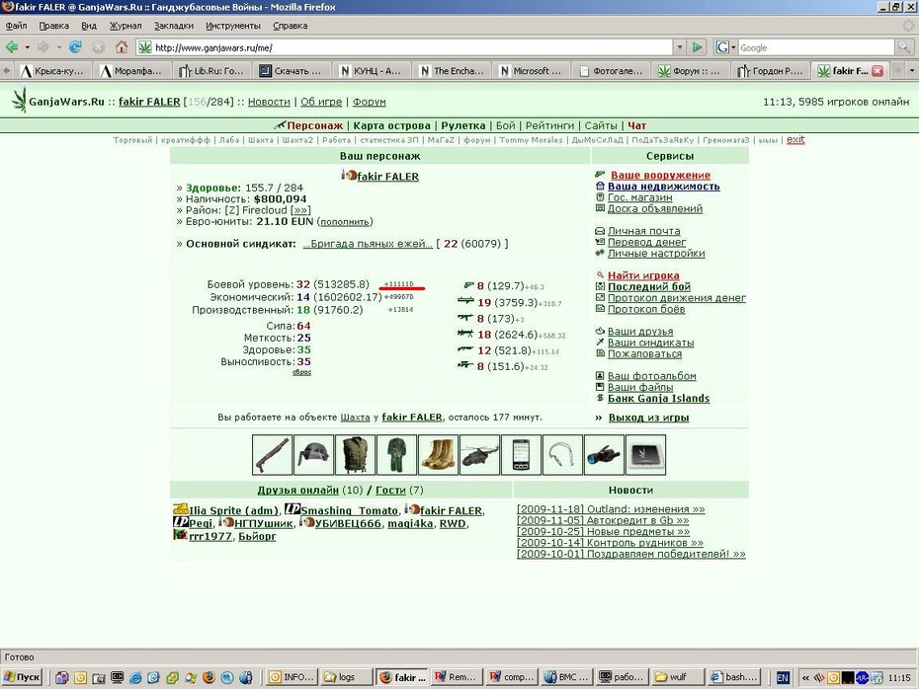Click Firefox Reload button
This screenshot has height=689, width=919.
click(x=76, y=46)
